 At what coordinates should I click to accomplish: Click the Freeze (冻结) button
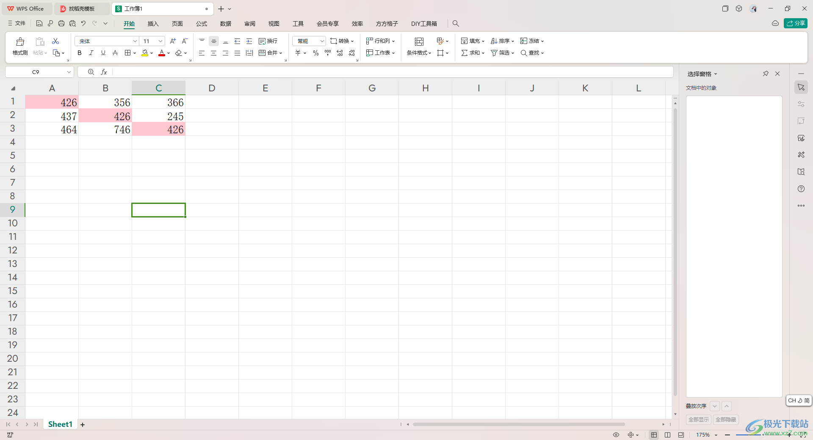[532, 41]
